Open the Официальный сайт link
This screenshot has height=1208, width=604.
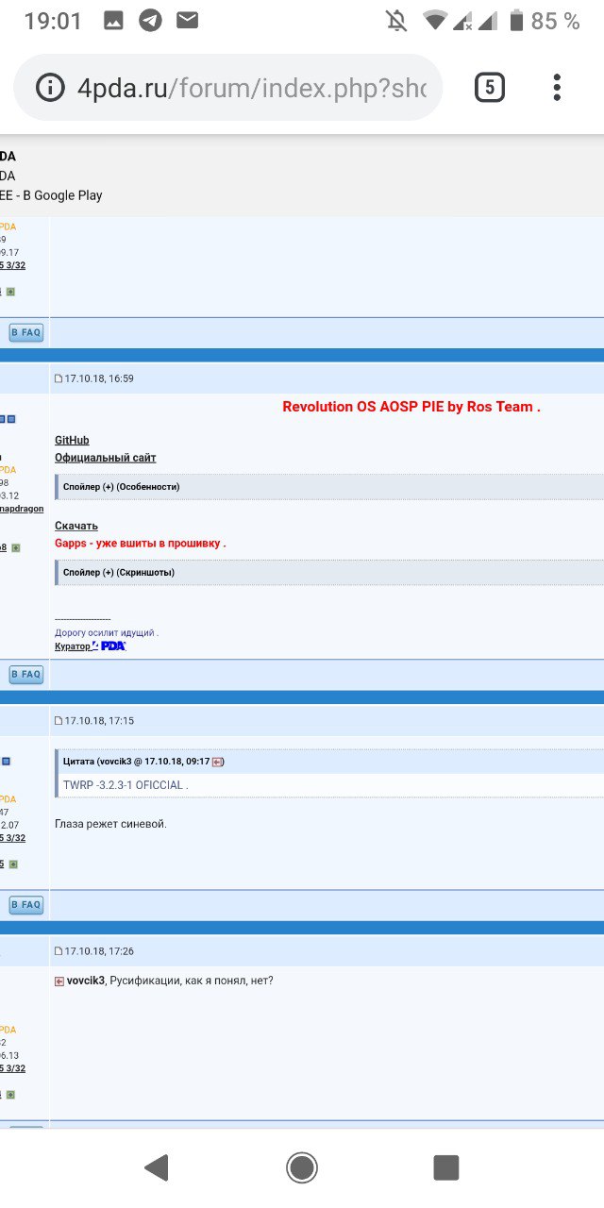point(106,458)
